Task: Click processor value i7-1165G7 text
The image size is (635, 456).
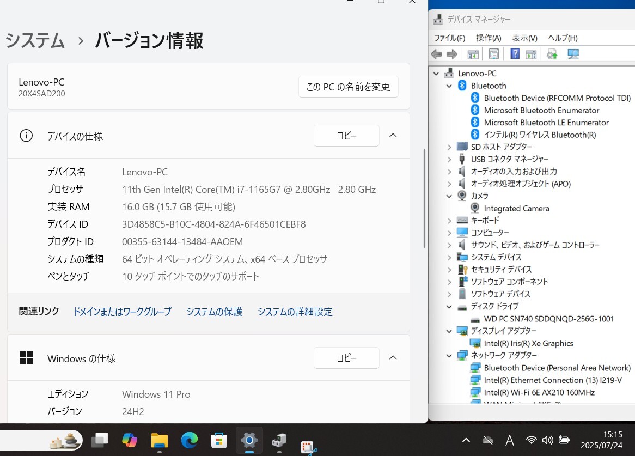Action: [249, 190]
